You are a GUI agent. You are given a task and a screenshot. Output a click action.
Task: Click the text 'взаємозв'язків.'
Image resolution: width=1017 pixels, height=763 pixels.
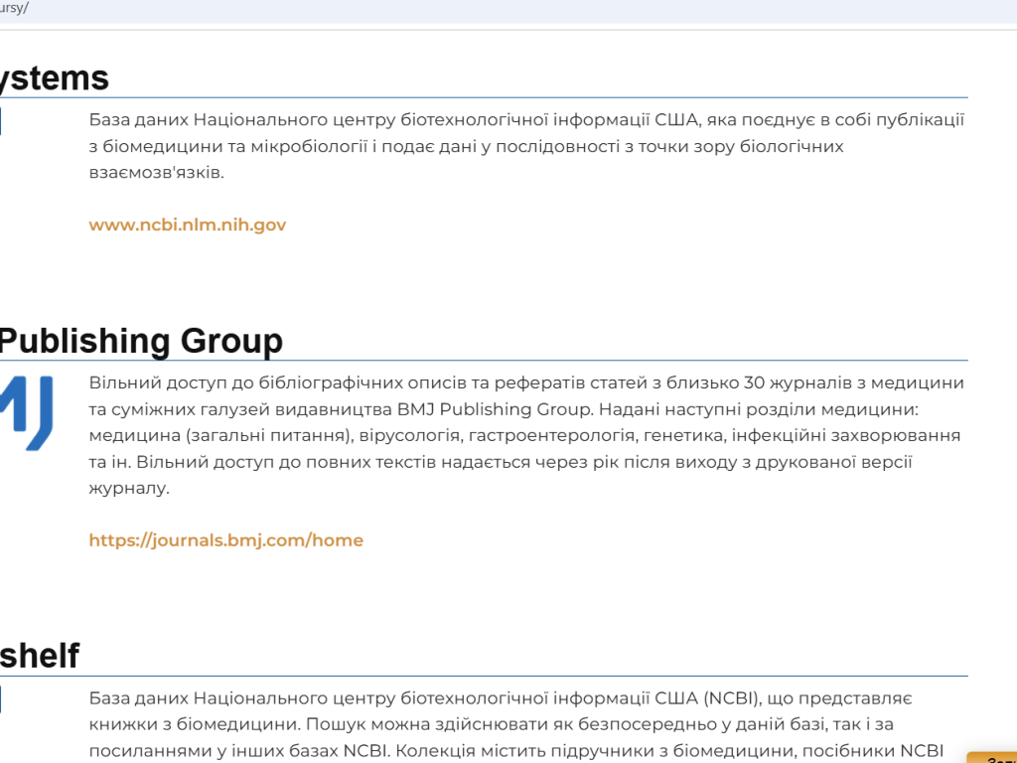pyautogui.click(x=156, y=173)
